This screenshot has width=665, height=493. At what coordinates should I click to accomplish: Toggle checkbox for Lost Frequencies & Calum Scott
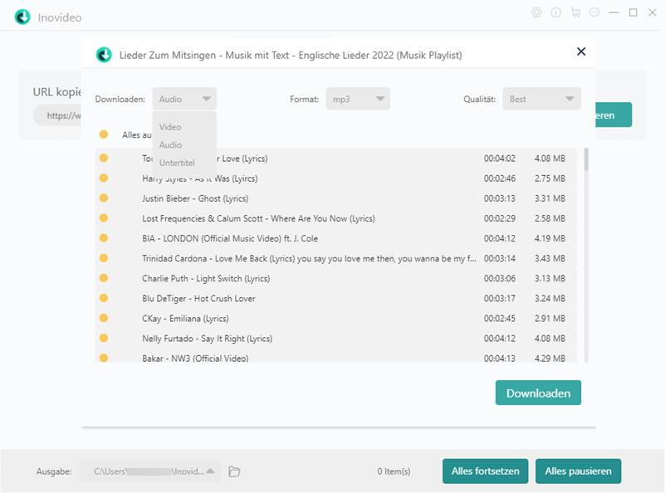click(x=104, y=218)
